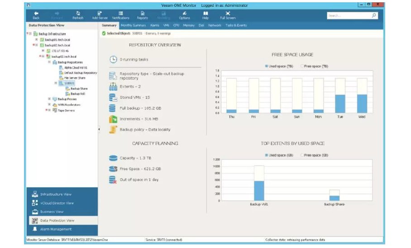
Task: Open the Disk tab
Action: tap(201, 25)
